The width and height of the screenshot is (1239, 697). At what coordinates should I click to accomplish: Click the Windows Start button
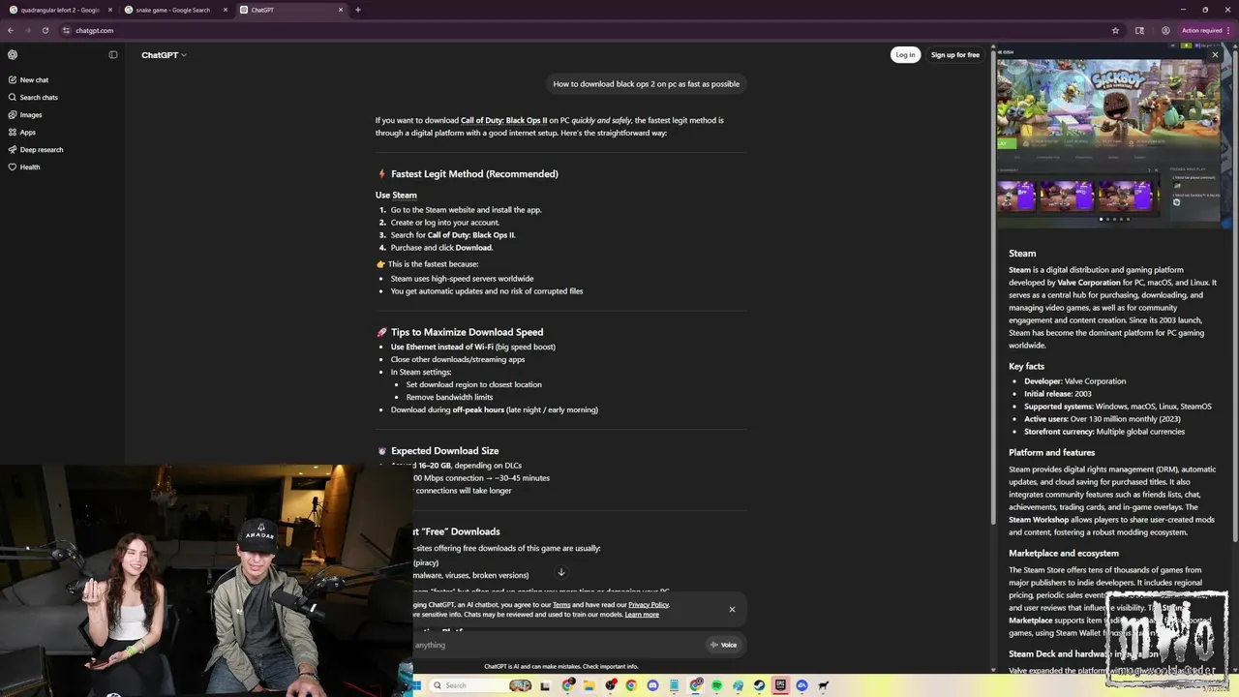(x=417, y=685)
